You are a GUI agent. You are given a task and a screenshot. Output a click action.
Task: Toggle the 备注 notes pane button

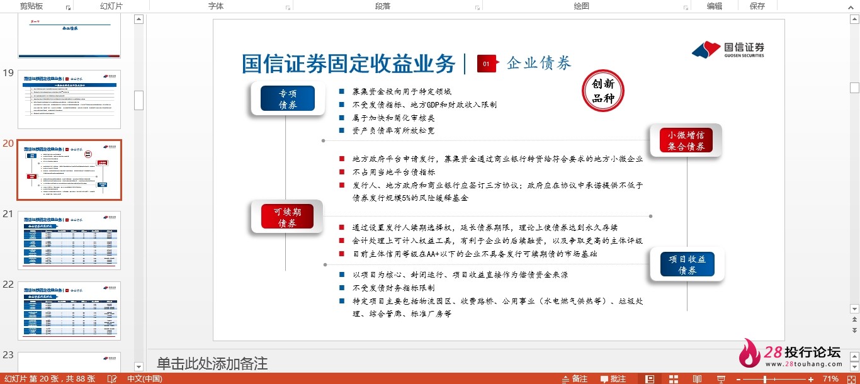(574, 379)
